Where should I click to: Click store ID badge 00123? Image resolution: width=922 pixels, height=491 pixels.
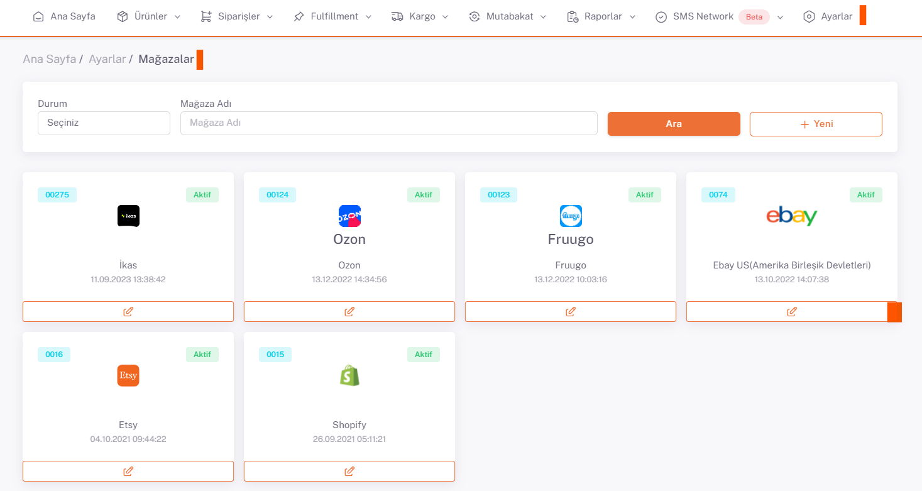pos(499,195)
